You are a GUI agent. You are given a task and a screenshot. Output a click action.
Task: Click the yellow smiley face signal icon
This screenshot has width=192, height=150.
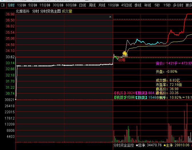pos(125,53)
